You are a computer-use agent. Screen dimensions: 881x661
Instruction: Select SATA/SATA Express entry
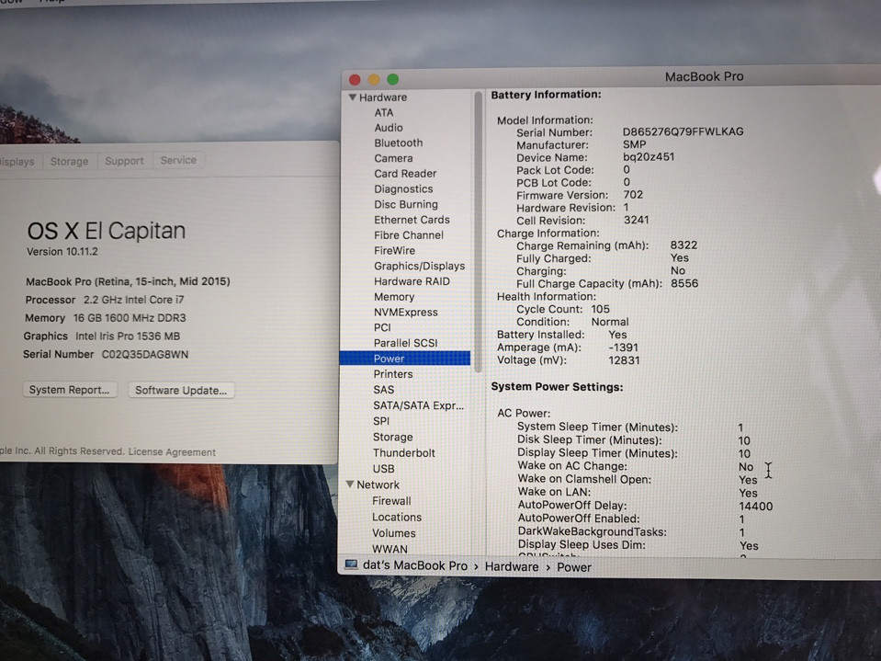[x=419, y=405]
